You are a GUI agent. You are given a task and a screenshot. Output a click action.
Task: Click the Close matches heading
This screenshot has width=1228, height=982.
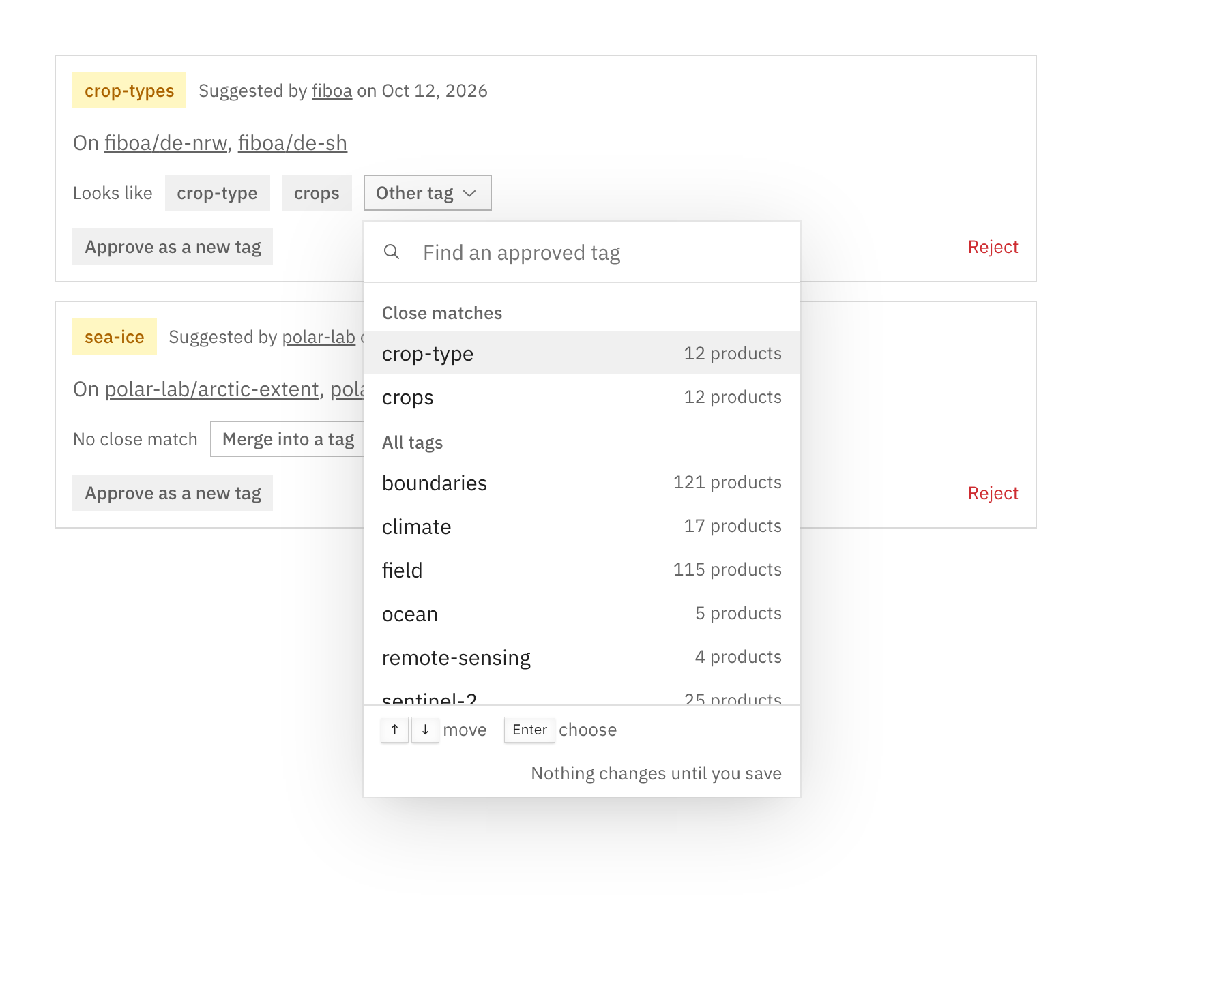pyautogui.click(x=442, y=313)
